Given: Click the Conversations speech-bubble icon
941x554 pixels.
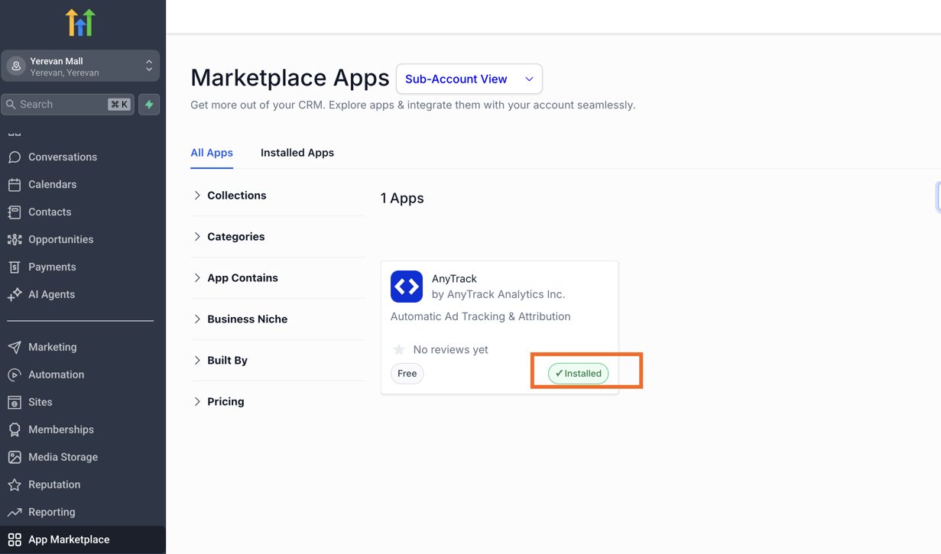Looking at the screenshot, I should point(15,157).
